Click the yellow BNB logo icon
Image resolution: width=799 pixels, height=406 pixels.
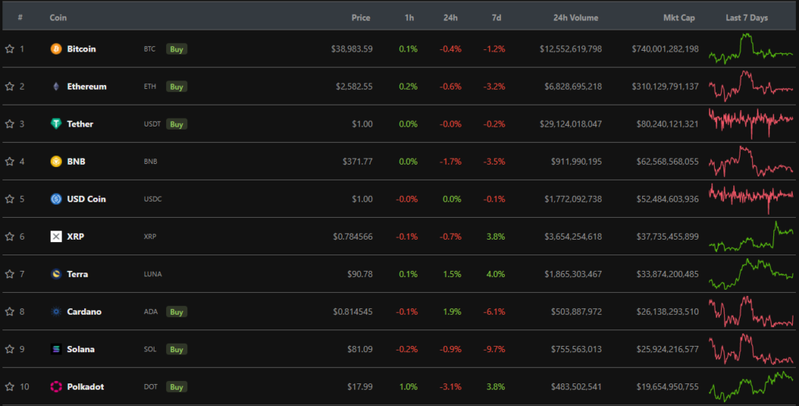[56, 162]
